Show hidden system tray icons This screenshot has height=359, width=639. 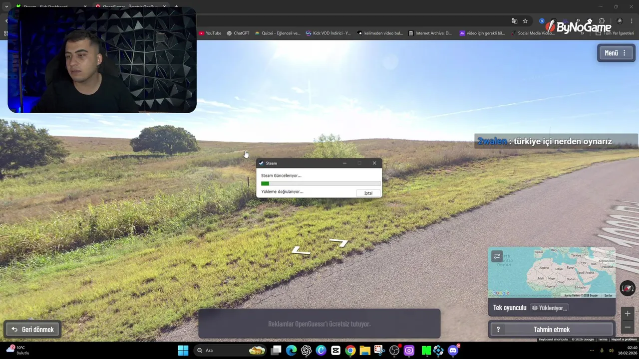[x=592, y=351]
